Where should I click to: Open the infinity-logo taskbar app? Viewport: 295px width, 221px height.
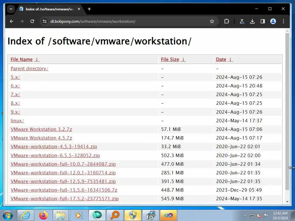pos(169,215)
